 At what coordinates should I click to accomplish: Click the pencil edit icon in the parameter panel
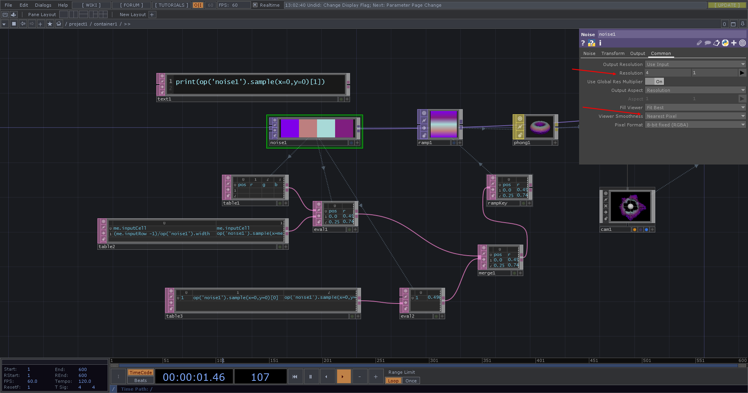(699, 43)
